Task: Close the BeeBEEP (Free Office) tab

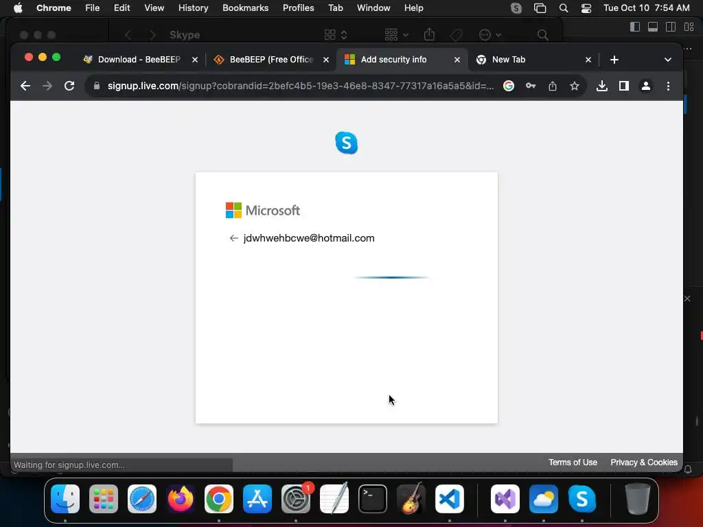Action: pyautogui.click(x=326, y=60)
